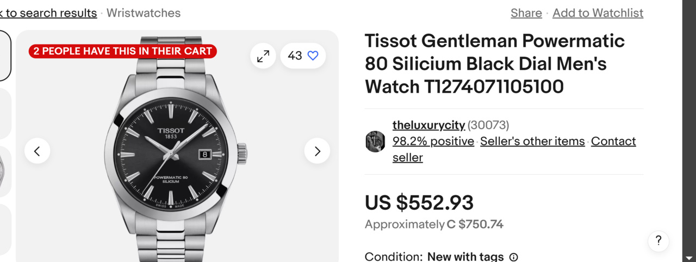The width and height of the screenshot is (696, 262).
Task: Enlarge the product image with expand icon
Action: coord(263,56)
